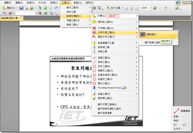Click the Find Previous binoculars icon
193x133 pixels.
coord(41,13)
